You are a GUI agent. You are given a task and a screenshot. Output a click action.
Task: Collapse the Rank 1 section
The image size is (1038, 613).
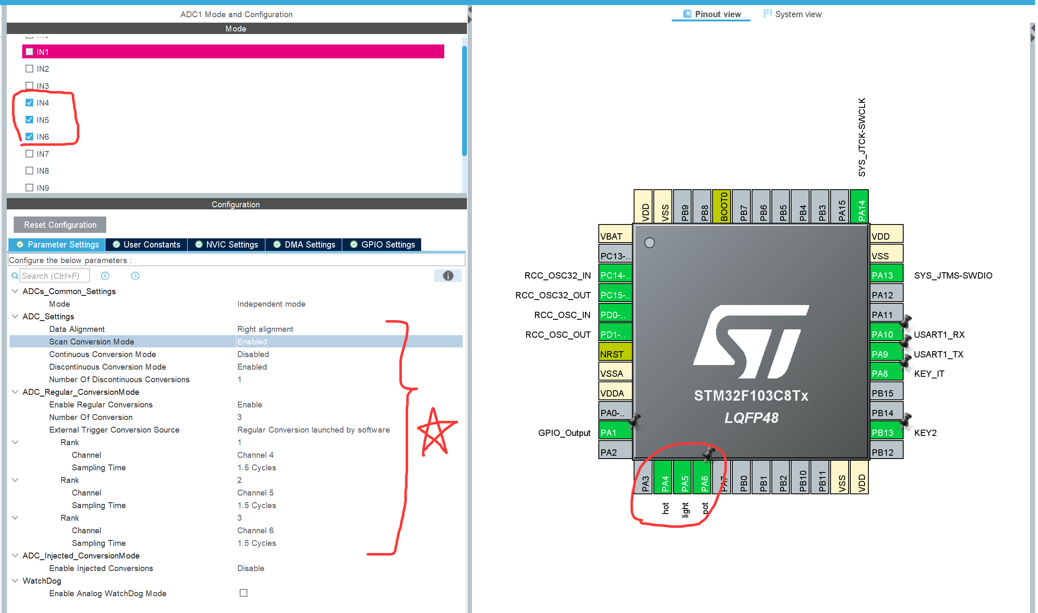click(x=15, y=442)
